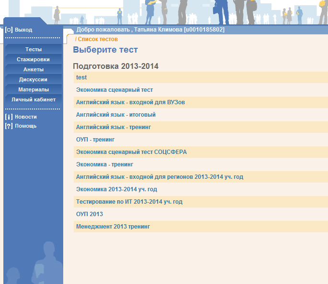Viewport: 328px width, 284px height.
Task: Click the welcome text Татьяна Климова
Action: pyautogui.click(x=158, y=30)
